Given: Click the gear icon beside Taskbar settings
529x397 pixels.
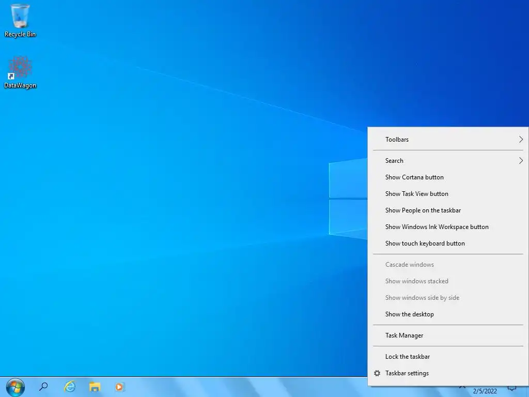Looking at the screenshot, I should [x=377, y=373].
